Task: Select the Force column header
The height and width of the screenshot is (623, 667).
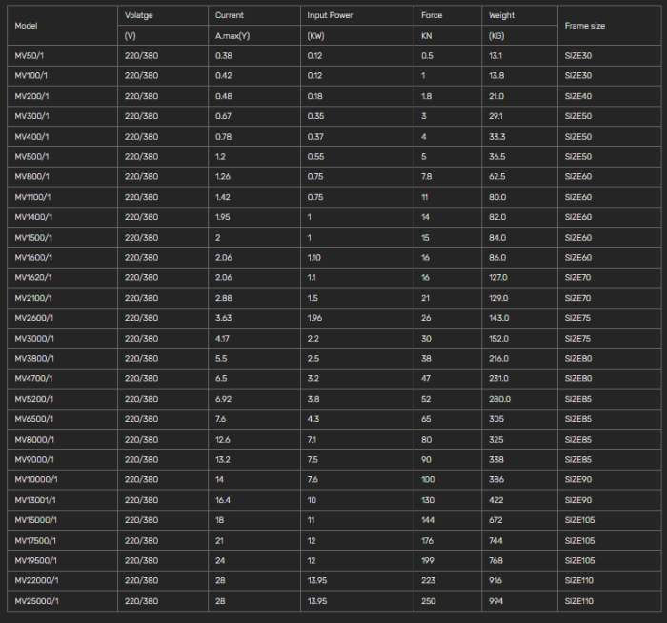Action: pos(432,15)
